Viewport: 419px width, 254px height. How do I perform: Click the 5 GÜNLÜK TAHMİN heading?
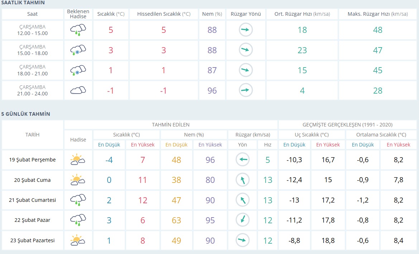pos(26,114)
